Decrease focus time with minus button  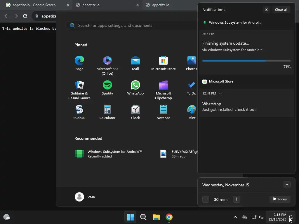[x=206, y=199]
